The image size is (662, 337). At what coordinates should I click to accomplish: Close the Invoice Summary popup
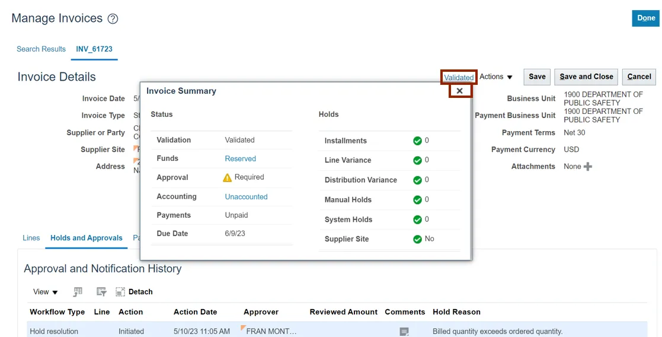pyautogui.click(x=460, y=91)
